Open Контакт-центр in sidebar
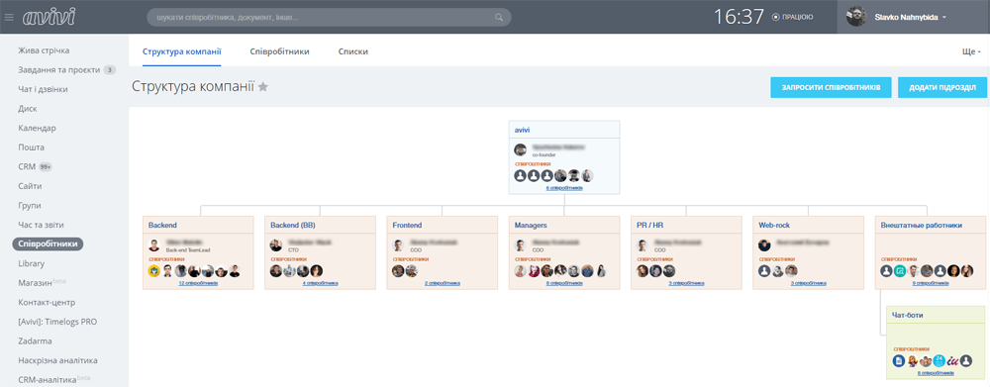The height and width of the screenshot is (387, 990). tap(48, 303)
